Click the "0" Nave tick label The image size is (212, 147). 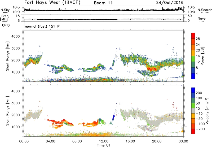(189, 21)
